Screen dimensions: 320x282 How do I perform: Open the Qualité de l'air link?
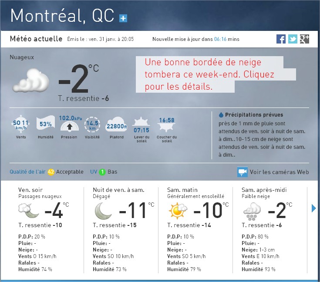coord(27,172)
